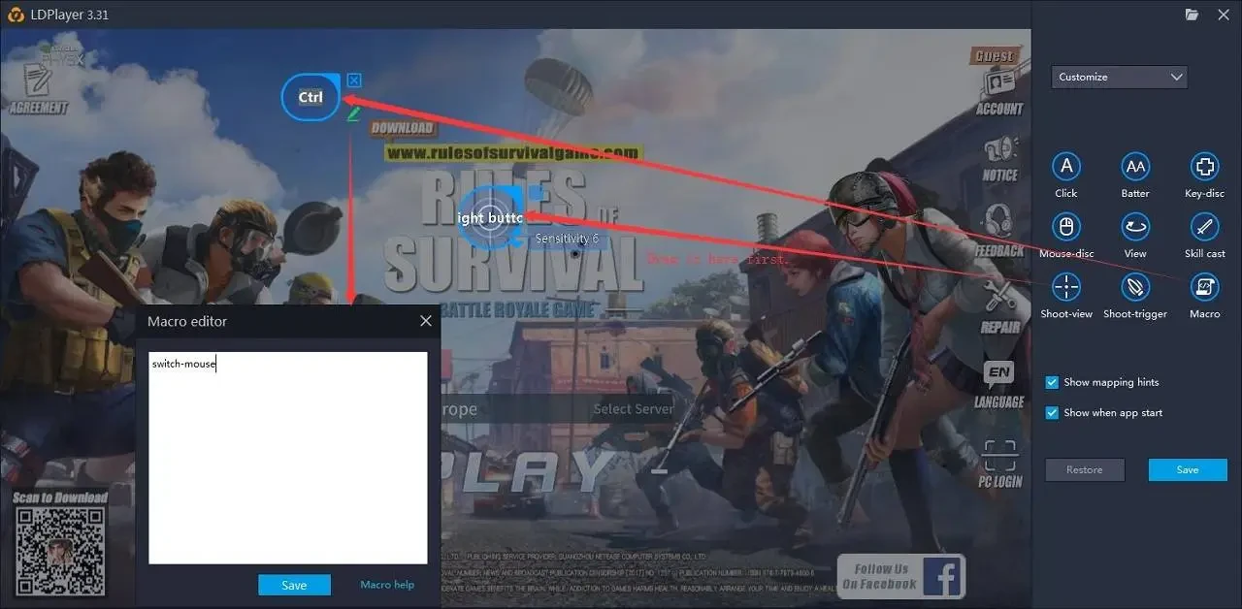
Task: Open the game Language icon
Action: (999, 384)
